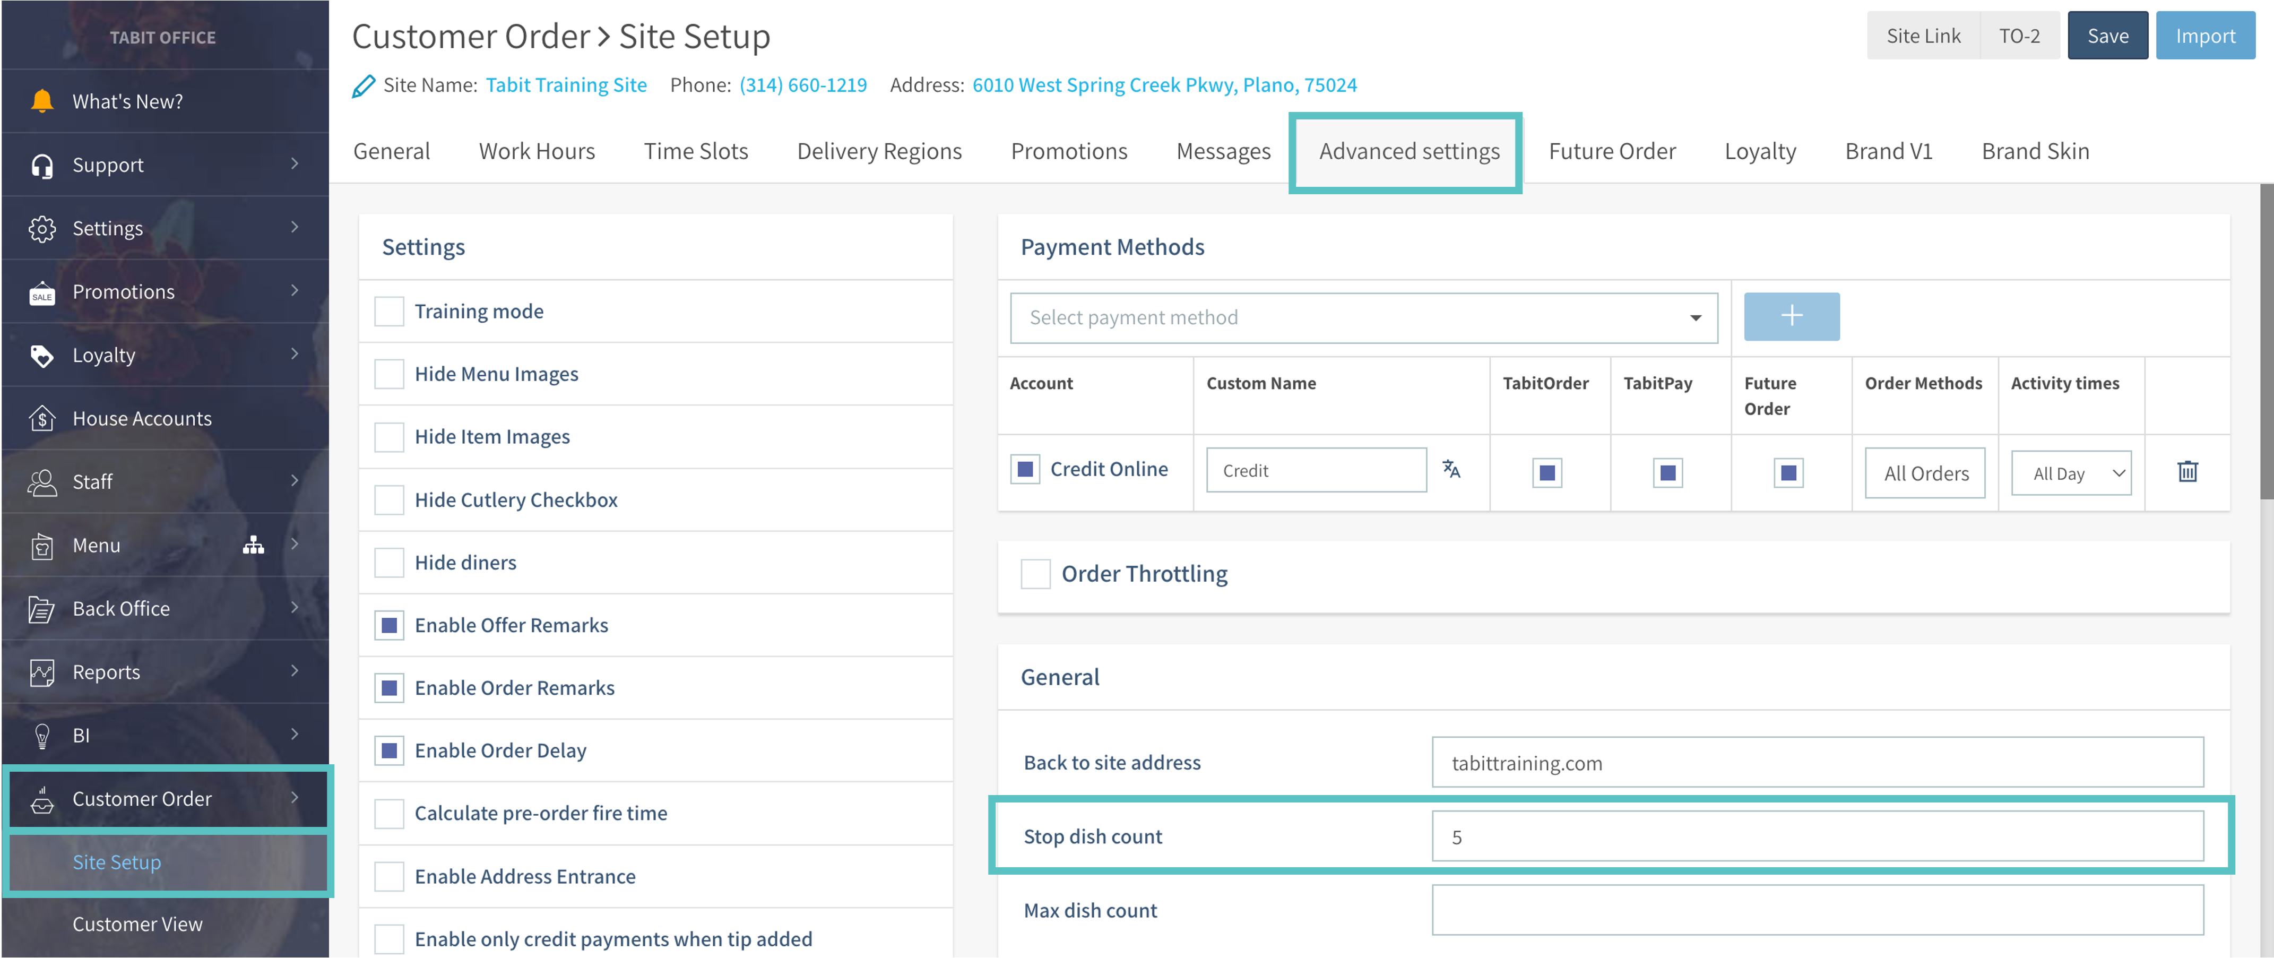Click the plus button to add payment method

pos(1791,317)
